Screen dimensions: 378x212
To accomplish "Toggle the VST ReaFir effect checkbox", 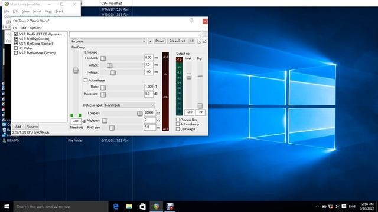I will pos(16,34).
